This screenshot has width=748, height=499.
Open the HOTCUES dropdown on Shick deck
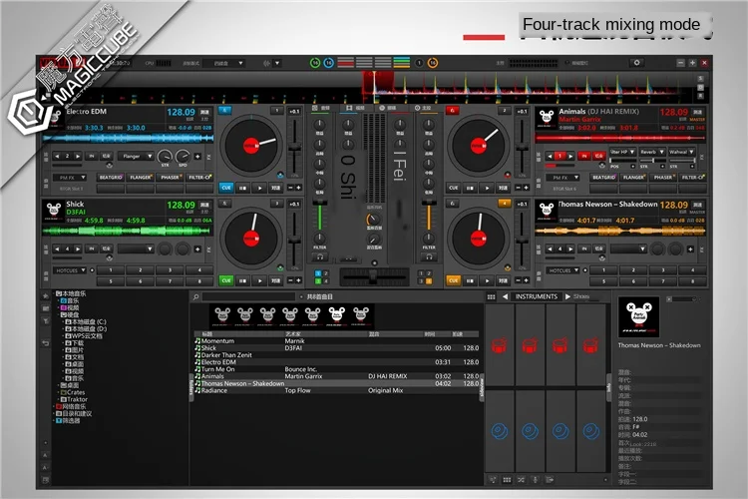tap(69, 270)
